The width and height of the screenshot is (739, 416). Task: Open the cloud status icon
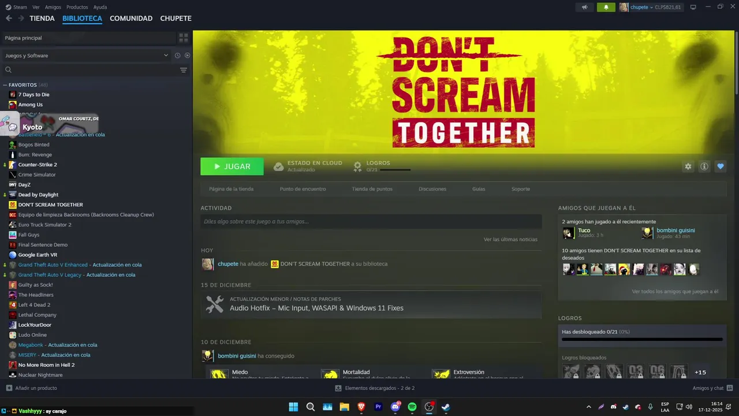[x=278, y=166]
